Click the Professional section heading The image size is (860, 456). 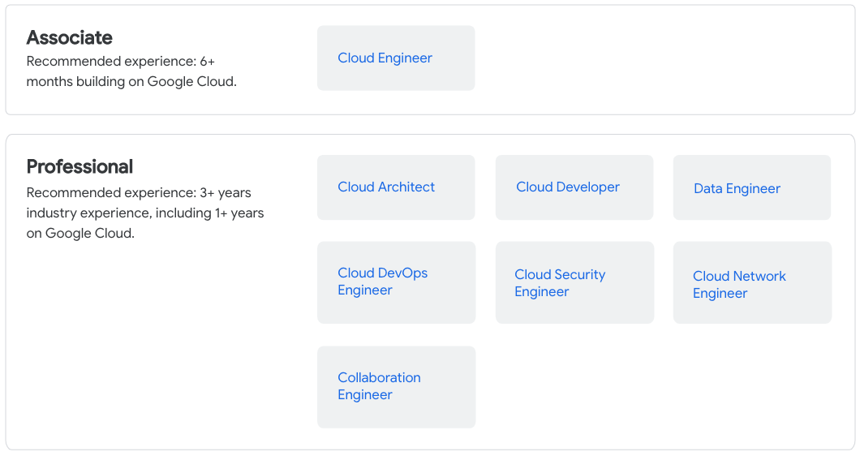tap(80, 166)
